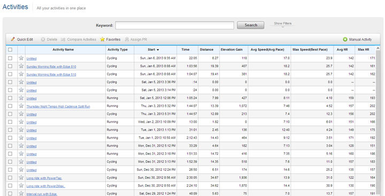Click the Search button
Image resolution: width=385 pixels, height=196 pixels.
point(250,25)
